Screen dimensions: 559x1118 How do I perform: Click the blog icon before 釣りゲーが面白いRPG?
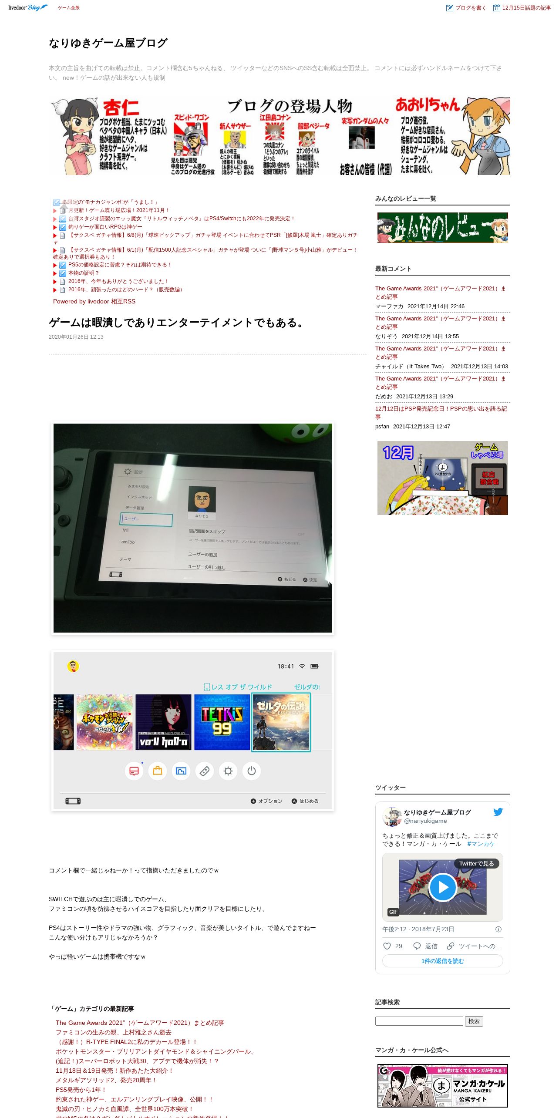pyautogui.click(x=63, y=227)
